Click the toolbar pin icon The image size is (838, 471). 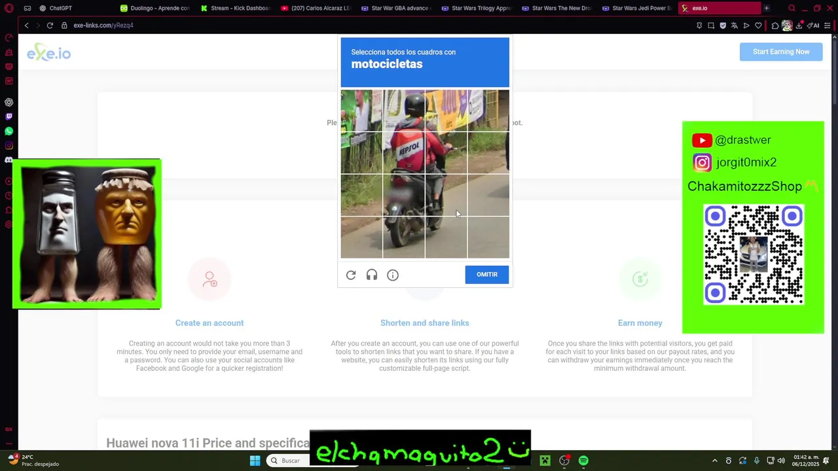click(x=699, y=26)
